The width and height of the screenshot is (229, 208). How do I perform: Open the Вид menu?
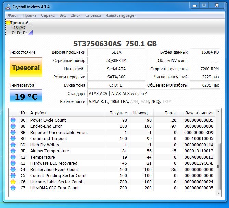pyautogui.click(x=63, y=15)
